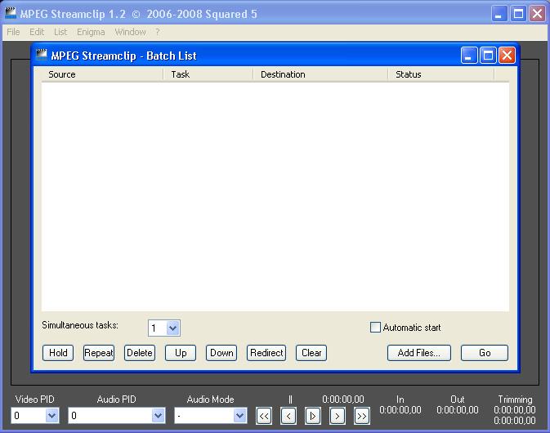The height and width of the screenshot is (433, 550).
Task: Open the Window menu
Action: (130, 32)
